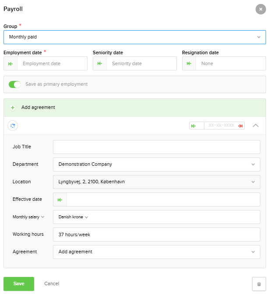Click the Employment date calendar icon
This screenshot has height=294, width=270.
(11, 63)
